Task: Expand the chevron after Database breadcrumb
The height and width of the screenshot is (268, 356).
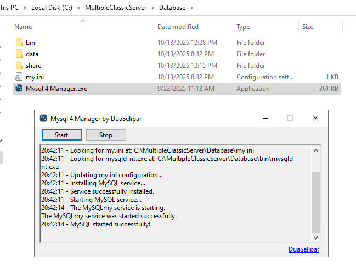Action: tap(191, 8)
